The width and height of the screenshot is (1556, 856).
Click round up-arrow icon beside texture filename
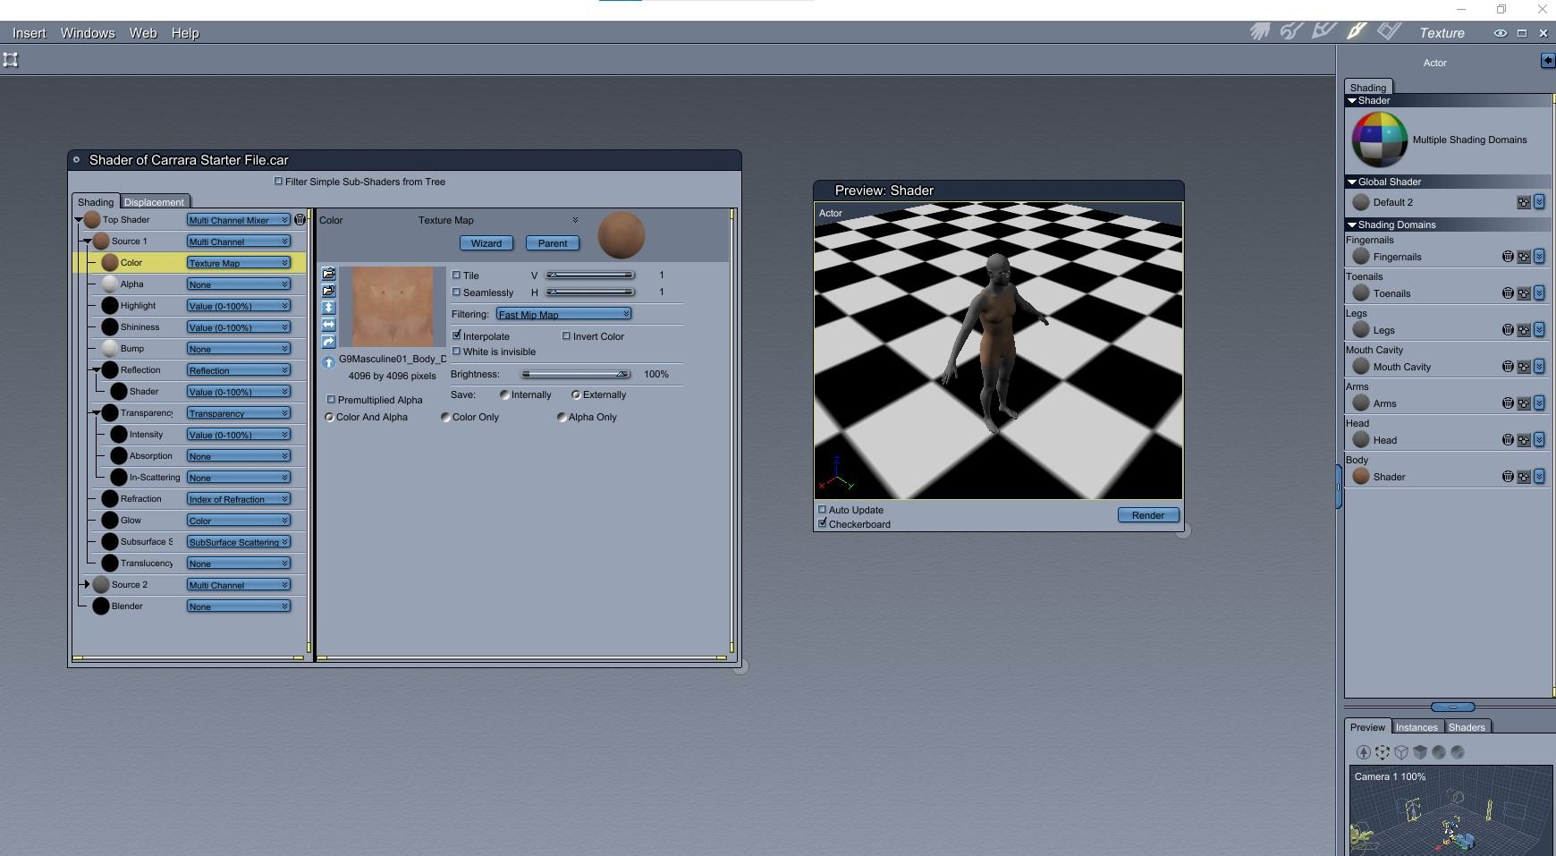tap(328, 362)
